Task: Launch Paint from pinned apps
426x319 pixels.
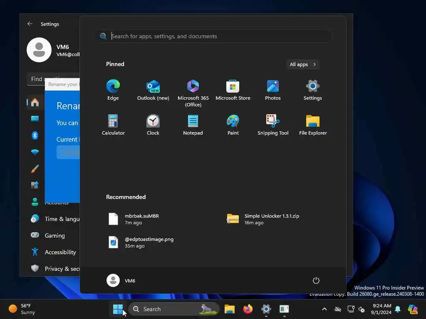Action: [233, 125]
